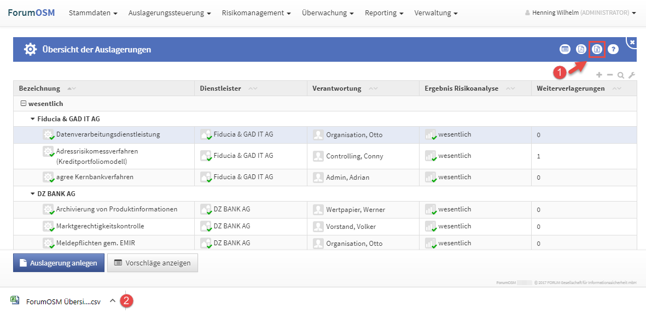Collapse the Fiducia & GAD IT AG group
Screen dimensions: 646x313
(32, 119)
